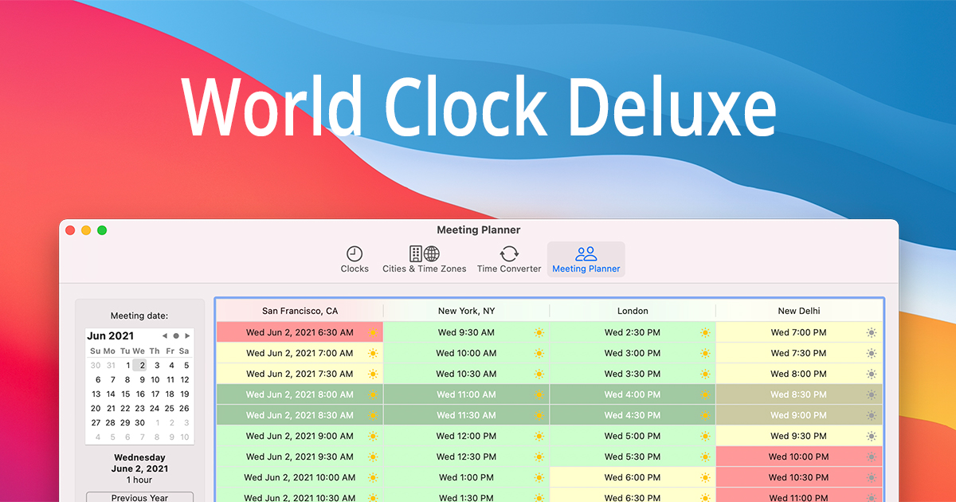The image size is (956, 502).
Task: Click sun icon beside London 5:30 PM
Action: (x=705, y=457)
